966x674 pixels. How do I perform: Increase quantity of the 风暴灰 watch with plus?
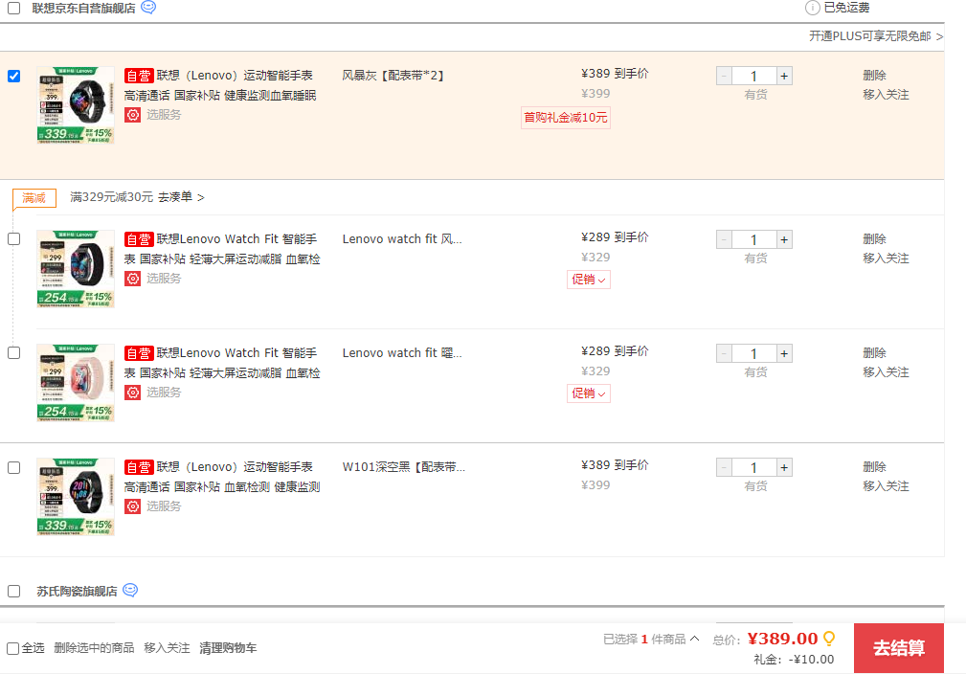784,77
